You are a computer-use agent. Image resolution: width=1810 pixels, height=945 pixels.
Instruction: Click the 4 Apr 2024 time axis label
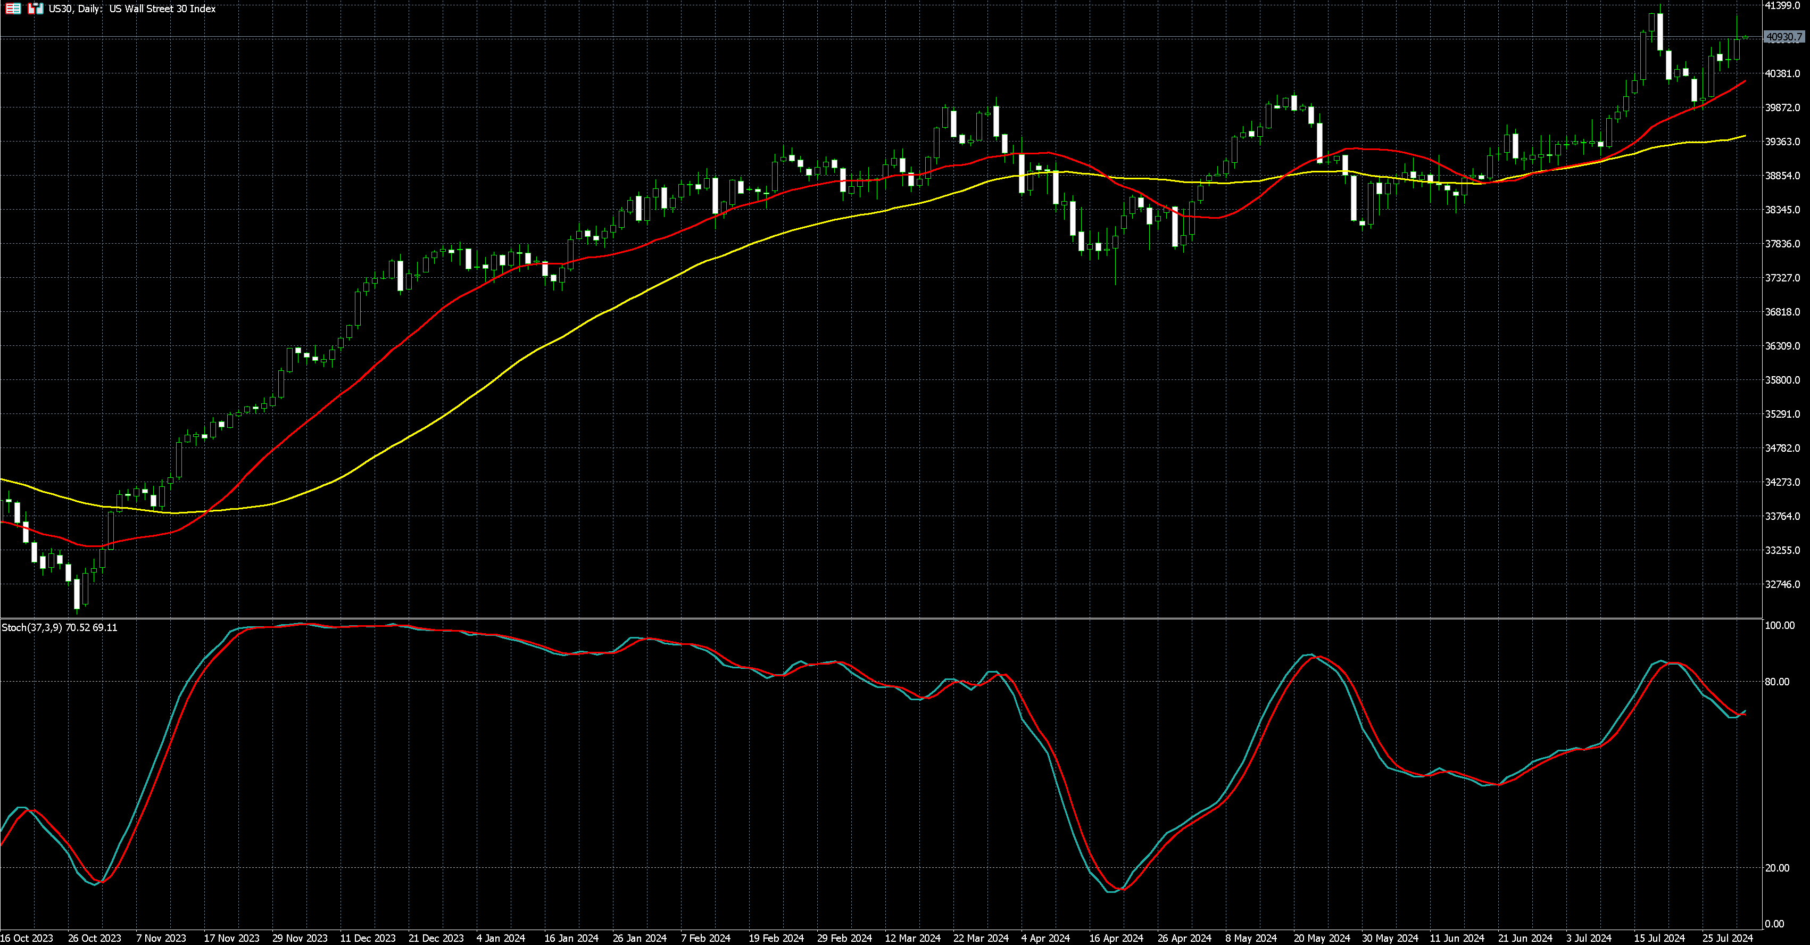point(1045,938)
